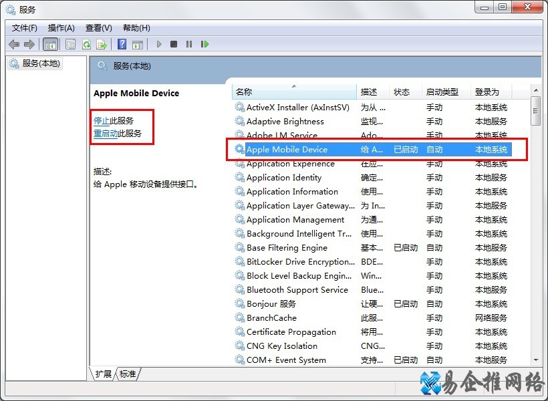Click the forward navigation arrow
Image resolution: width=548 pixels, height=401 pixels.
click(x=29, y=44)
